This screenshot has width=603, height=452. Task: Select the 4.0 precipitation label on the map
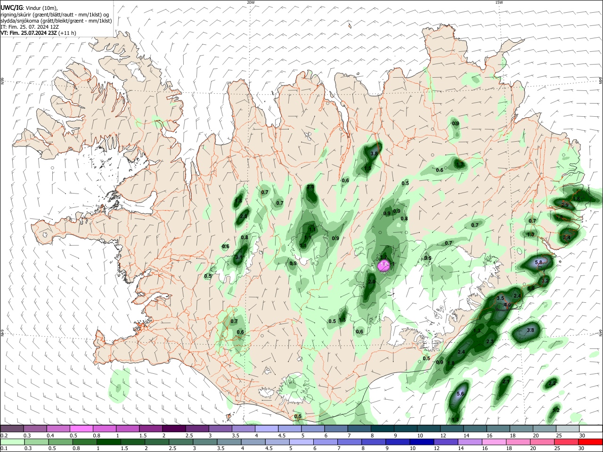507,305
